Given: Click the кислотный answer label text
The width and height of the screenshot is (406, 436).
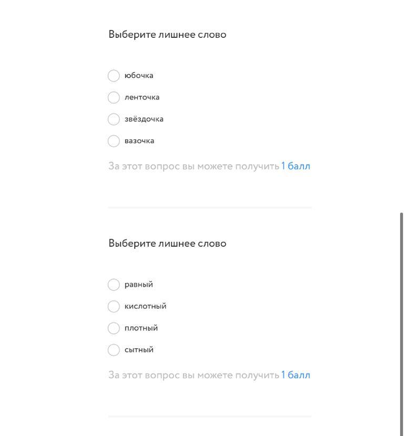Looking at the screenshot, I should click(x=145, y=306).
